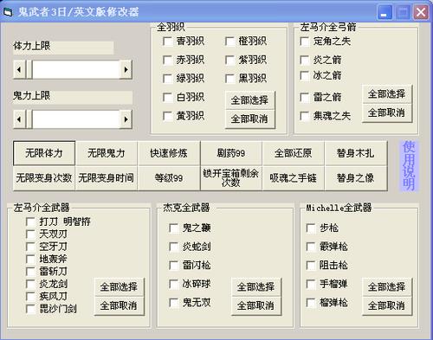Tick the 炎蛇剑 checkbox
This screenshot has height=340, width=433.
(x=174, y=247)
